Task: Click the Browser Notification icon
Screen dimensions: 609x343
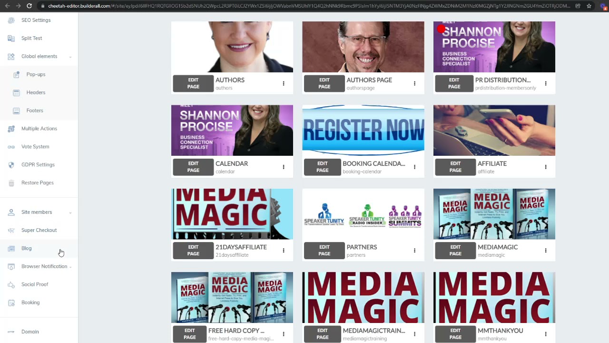Action: (11, 266)
